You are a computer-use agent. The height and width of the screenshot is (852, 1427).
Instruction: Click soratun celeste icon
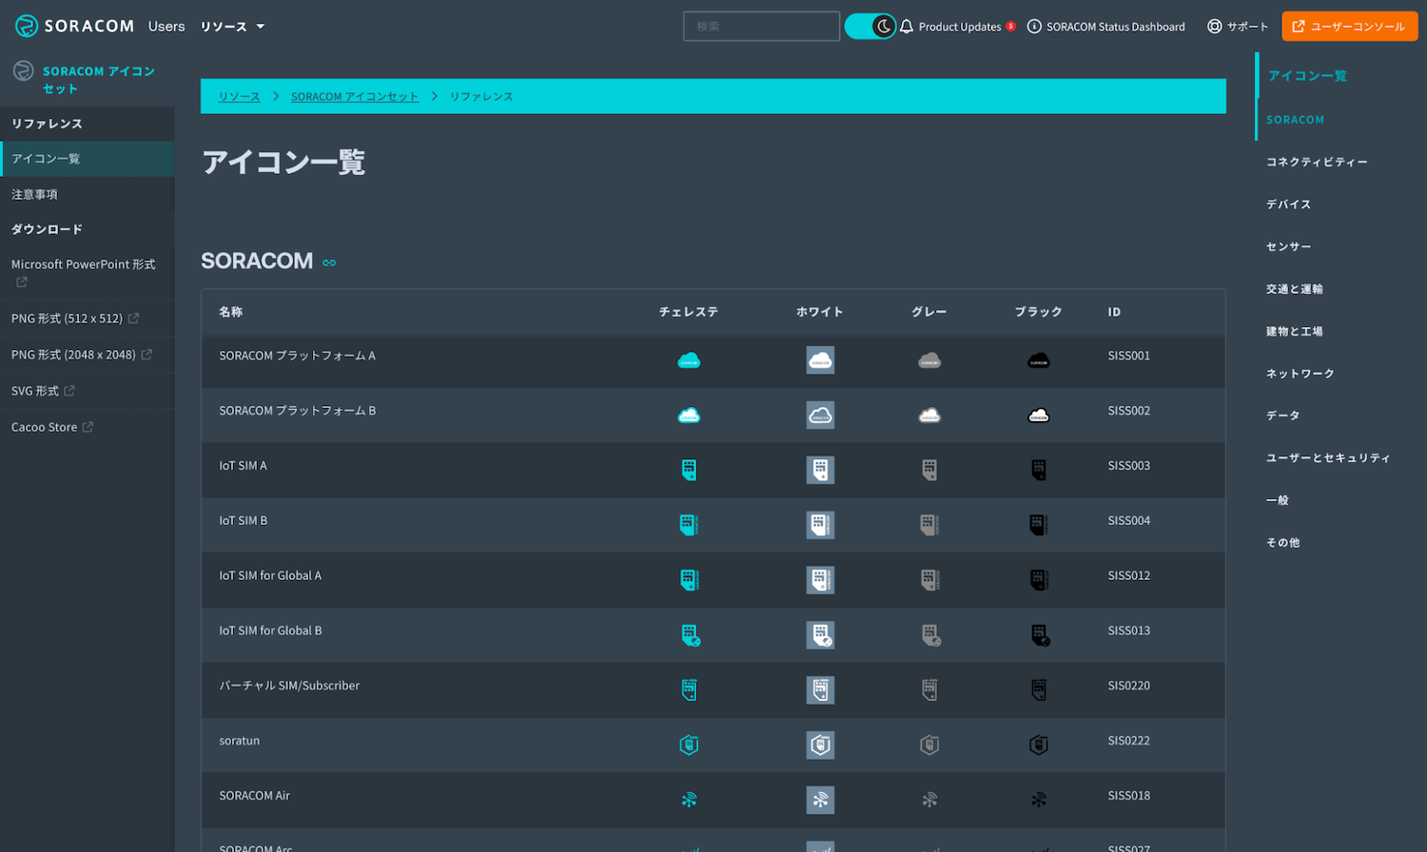689,745
